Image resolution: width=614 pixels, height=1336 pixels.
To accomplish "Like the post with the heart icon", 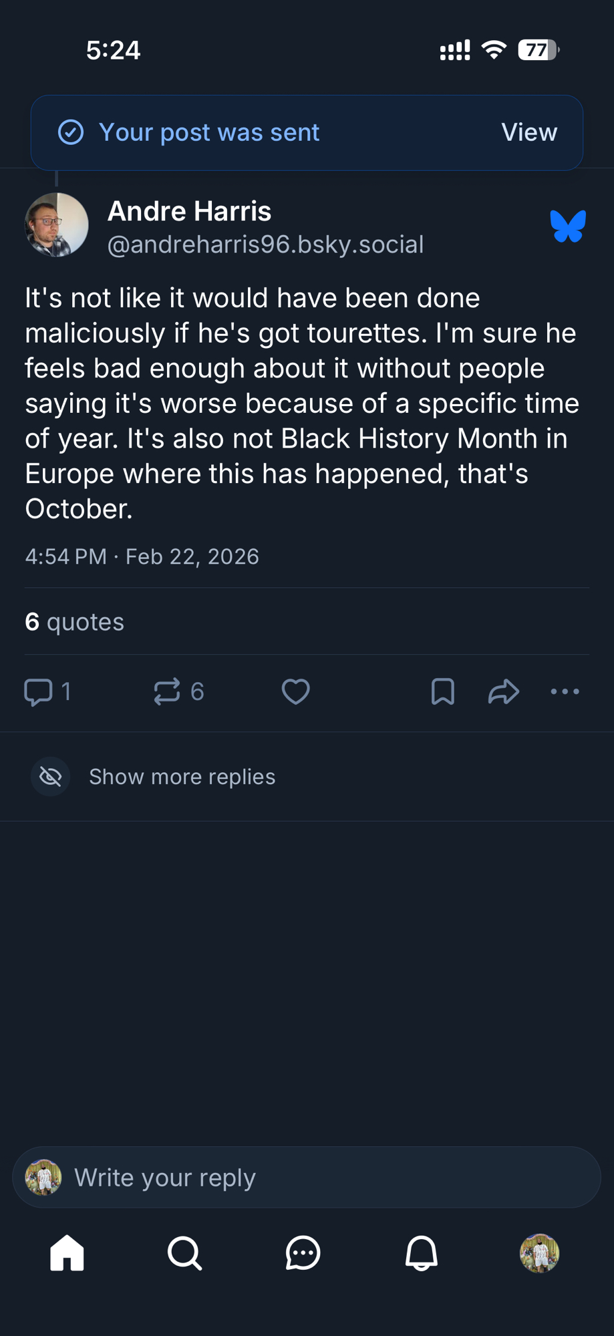I will point(295,691).
